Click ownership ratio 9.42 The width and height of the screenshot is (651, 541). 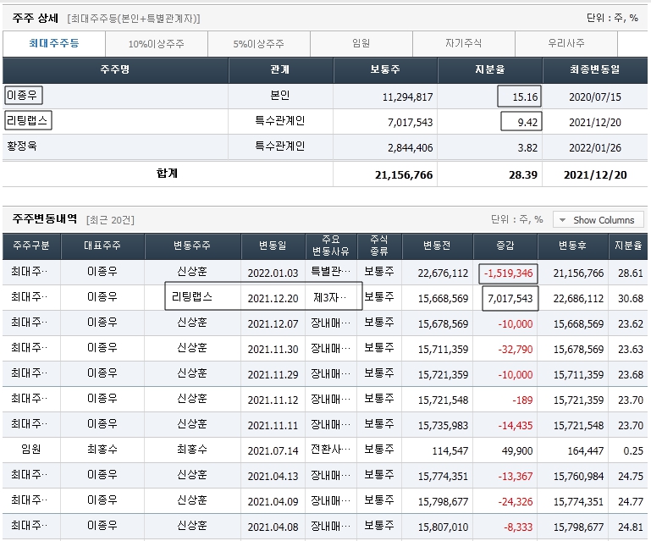527,123
